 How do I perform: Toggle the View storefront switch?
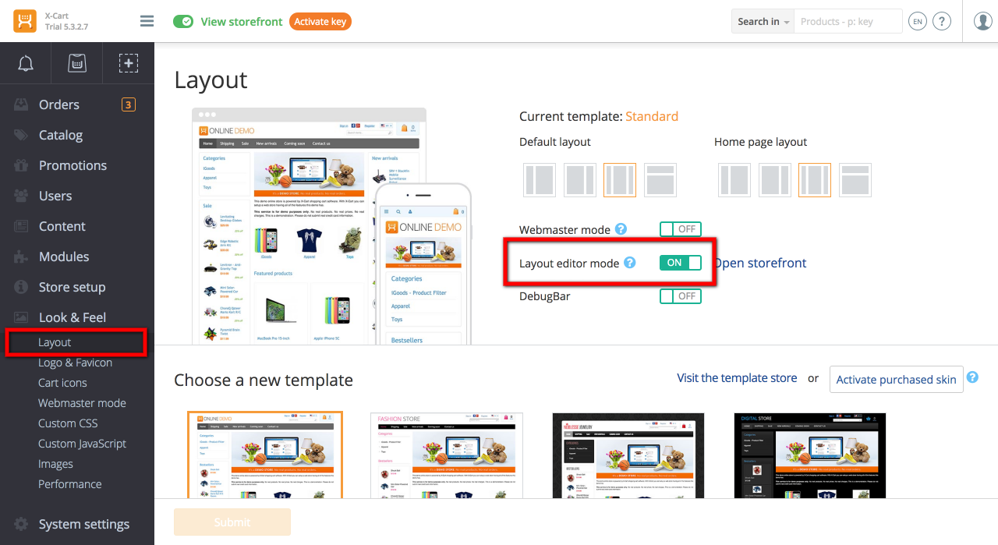(183, 21)
